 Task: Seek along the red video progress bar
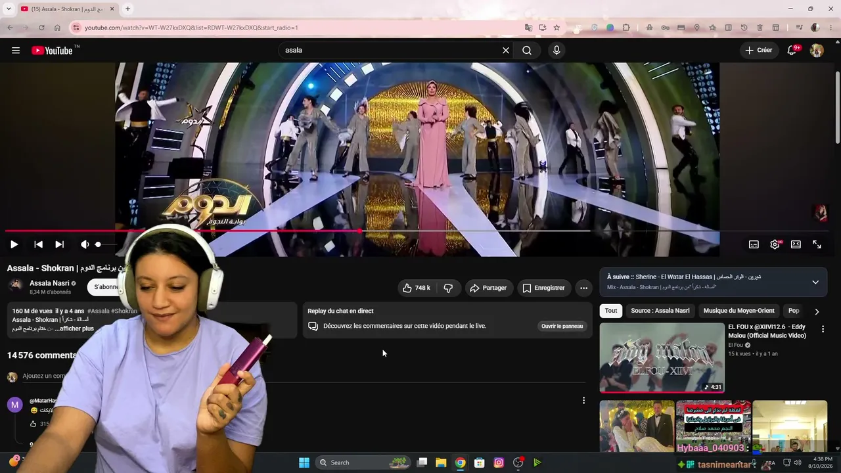pos(417,231)
